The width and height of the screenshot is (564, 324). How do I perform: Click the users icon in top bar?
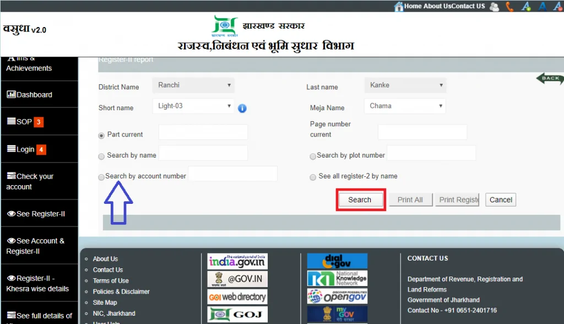(495, 7)
